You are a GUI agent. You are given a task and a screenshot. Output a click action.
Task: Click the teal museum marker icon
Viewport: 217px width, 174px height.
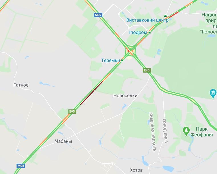pyautogui.click(x=213, y=94)
